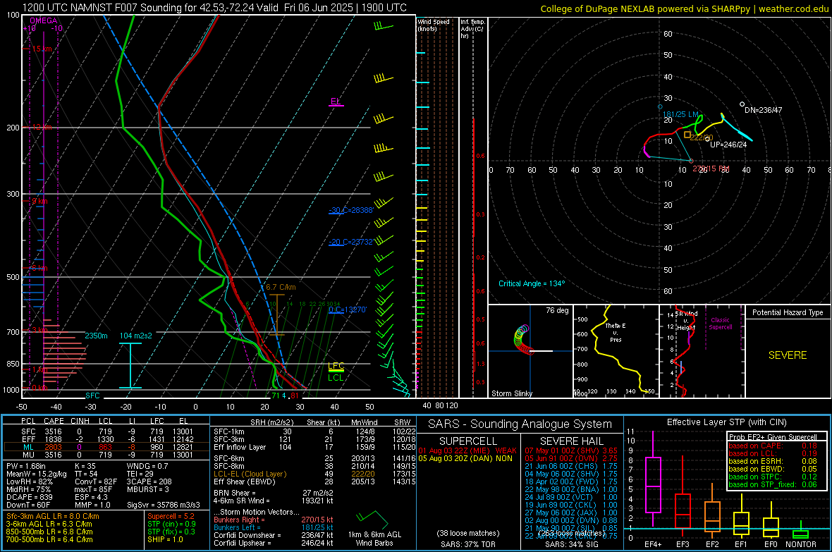Viewport: 832px width, 552px height.
Task: Click the Inf. Temp. Adv. panel header
Action: 472,29
